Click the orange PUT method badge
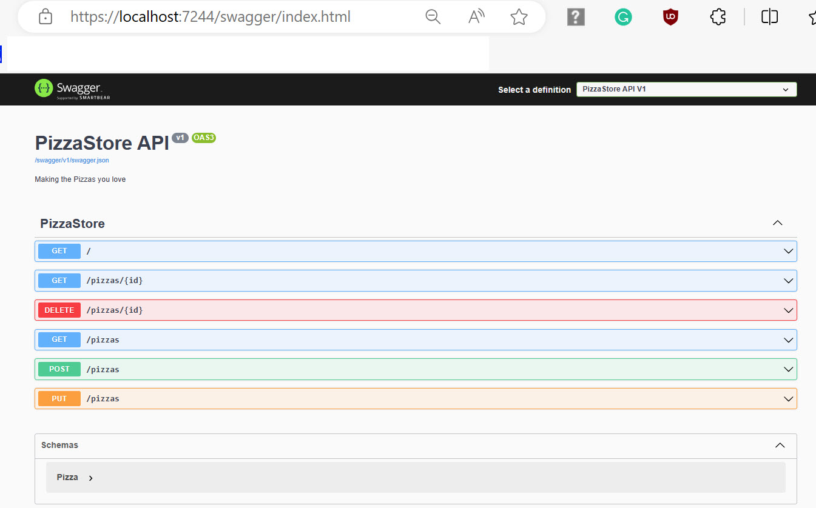 pos(59,399)
